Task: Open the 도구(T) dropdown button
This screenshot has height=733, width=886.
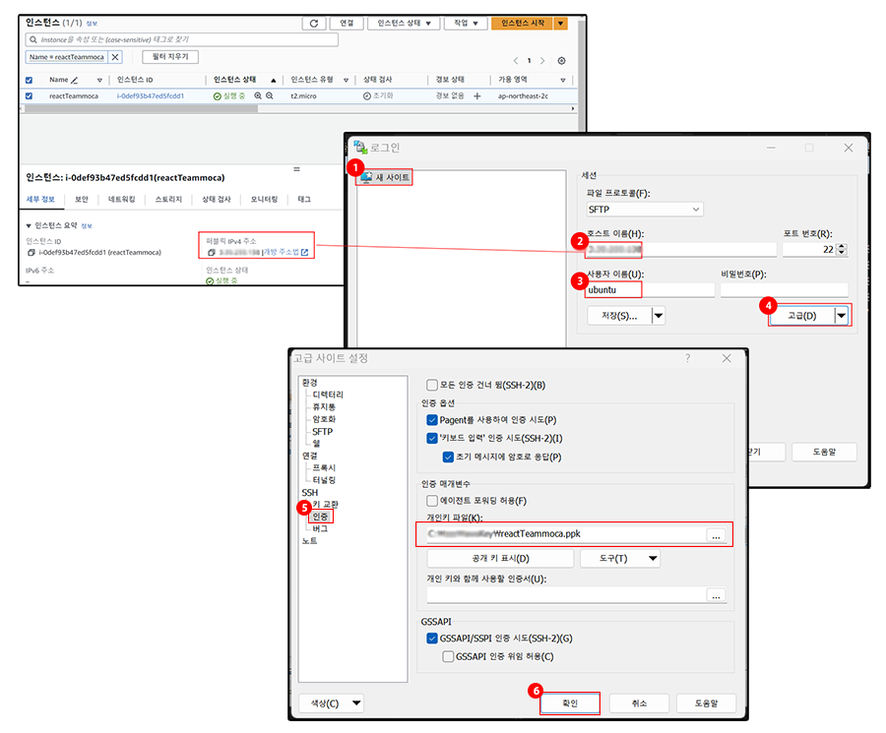Action: [x=620, y=559]
